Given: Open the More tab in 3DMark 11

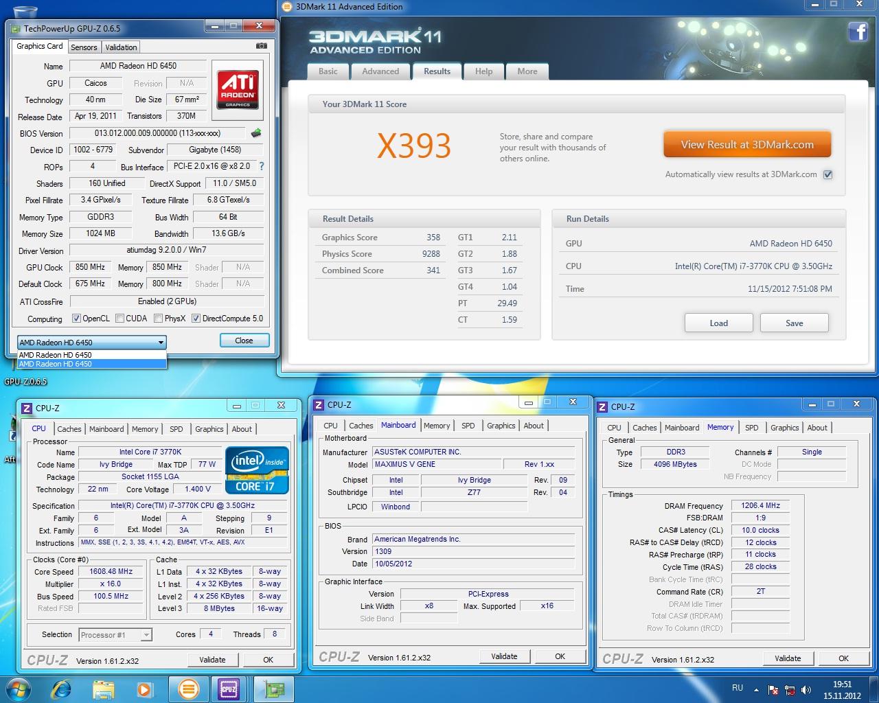Looking at the screenshot, I should [527, 71].
